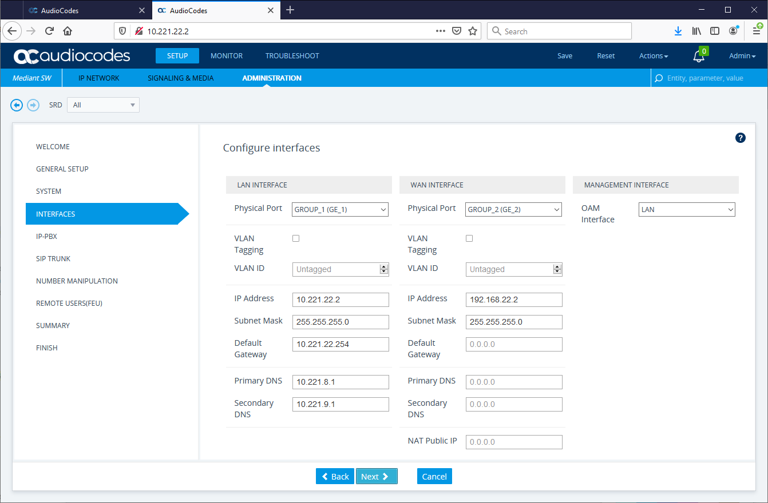Click Reset in the top bar
Image resolution: width=768 pixels, height=503 pixels.
coord(606,56)
